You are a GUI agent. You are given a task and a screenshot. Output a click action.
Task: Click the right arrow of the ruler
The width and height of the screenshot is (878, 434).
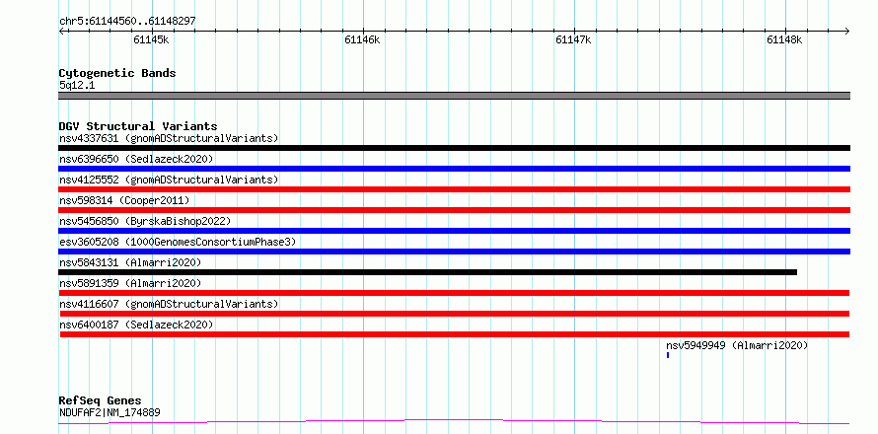(x=847, y=32)
